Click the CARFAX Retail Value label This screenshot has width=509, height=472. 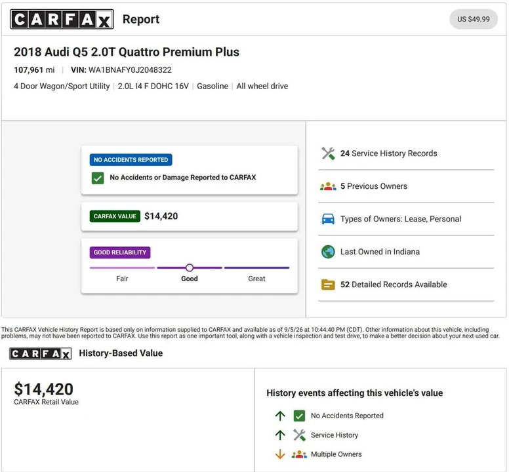[x=46, y=402]
